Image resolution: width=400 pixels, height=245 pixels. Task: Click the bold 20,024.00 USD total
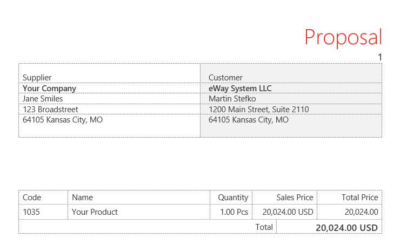click(x=346, y=228)
